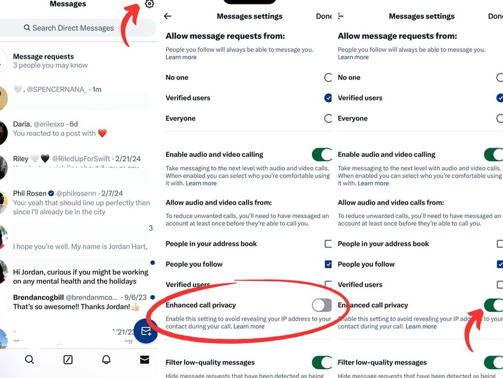503x378 pixels.
Task: Open notifications bell in bottom bar
Action: 106,360
